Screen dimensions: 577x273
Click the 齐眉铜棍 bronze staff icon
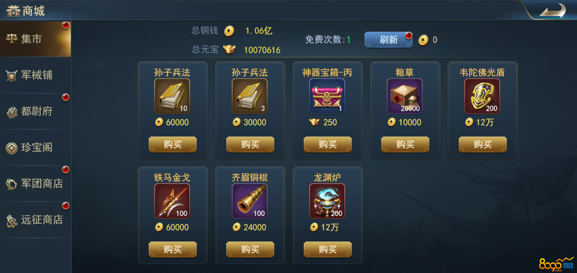[x=250, y=201]
